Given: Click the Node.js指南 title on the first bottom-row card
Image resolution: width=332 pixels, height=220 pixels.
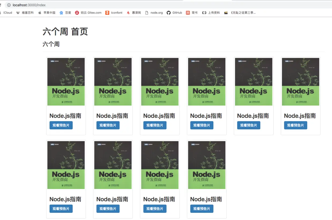Looking at the screenshot, I should tap(65, 199).
